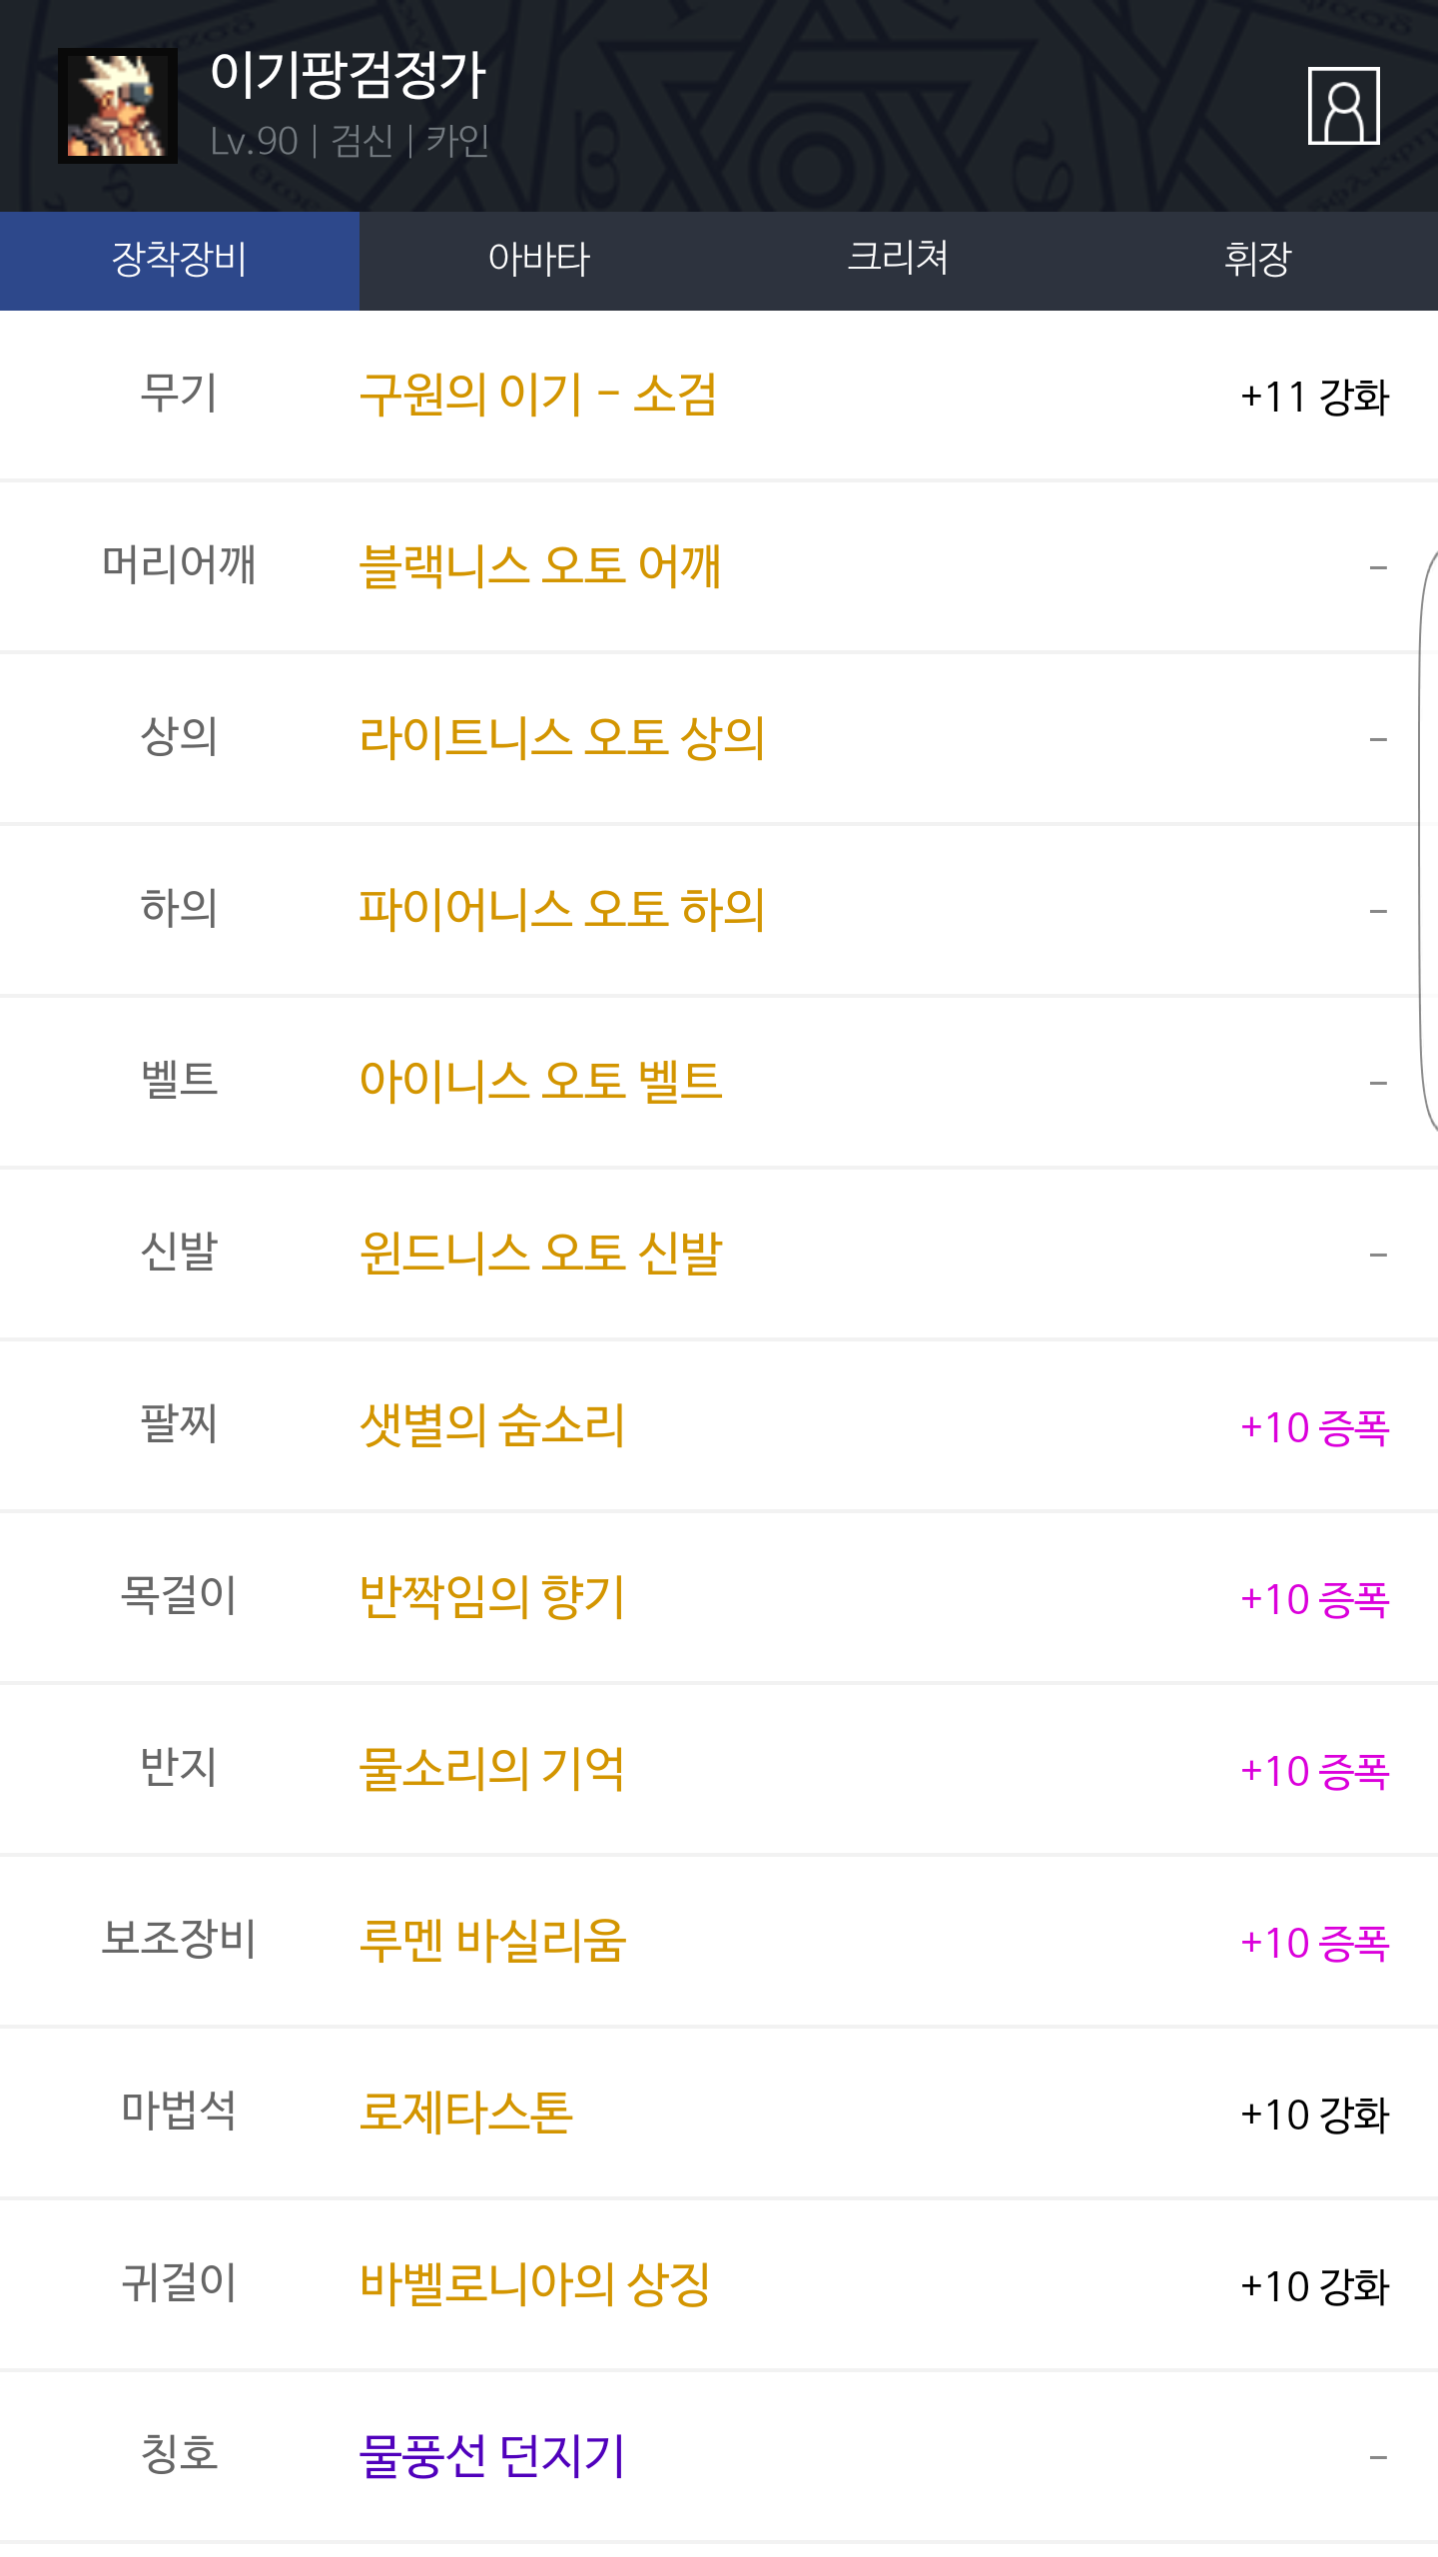Open 아이니스 오토 벨트 item
Screen dimensions: 1438x2557
click(540, 1082)
